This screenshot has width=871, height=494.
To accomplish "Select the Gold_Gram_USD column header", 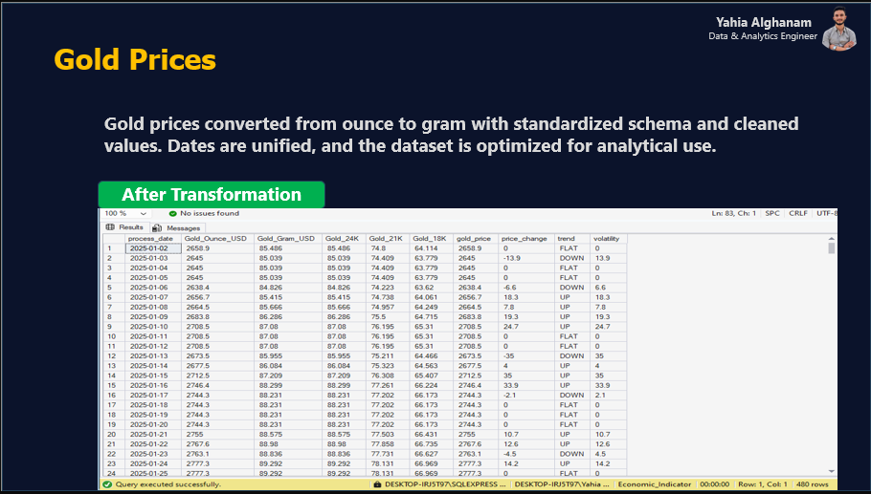I will click(x=288, y=239).
